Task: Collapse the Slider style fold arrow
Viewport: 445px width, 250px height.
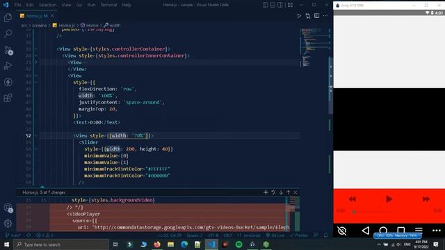Action: pyautogui.click(x=36, y=149)
